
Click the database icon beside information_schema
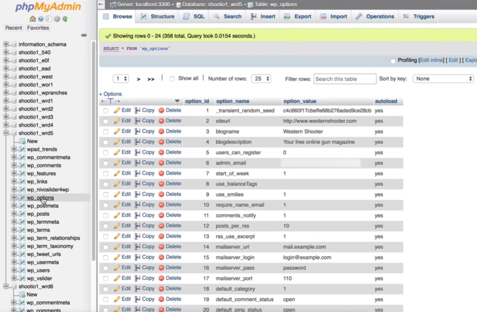(x=14, y=44)
